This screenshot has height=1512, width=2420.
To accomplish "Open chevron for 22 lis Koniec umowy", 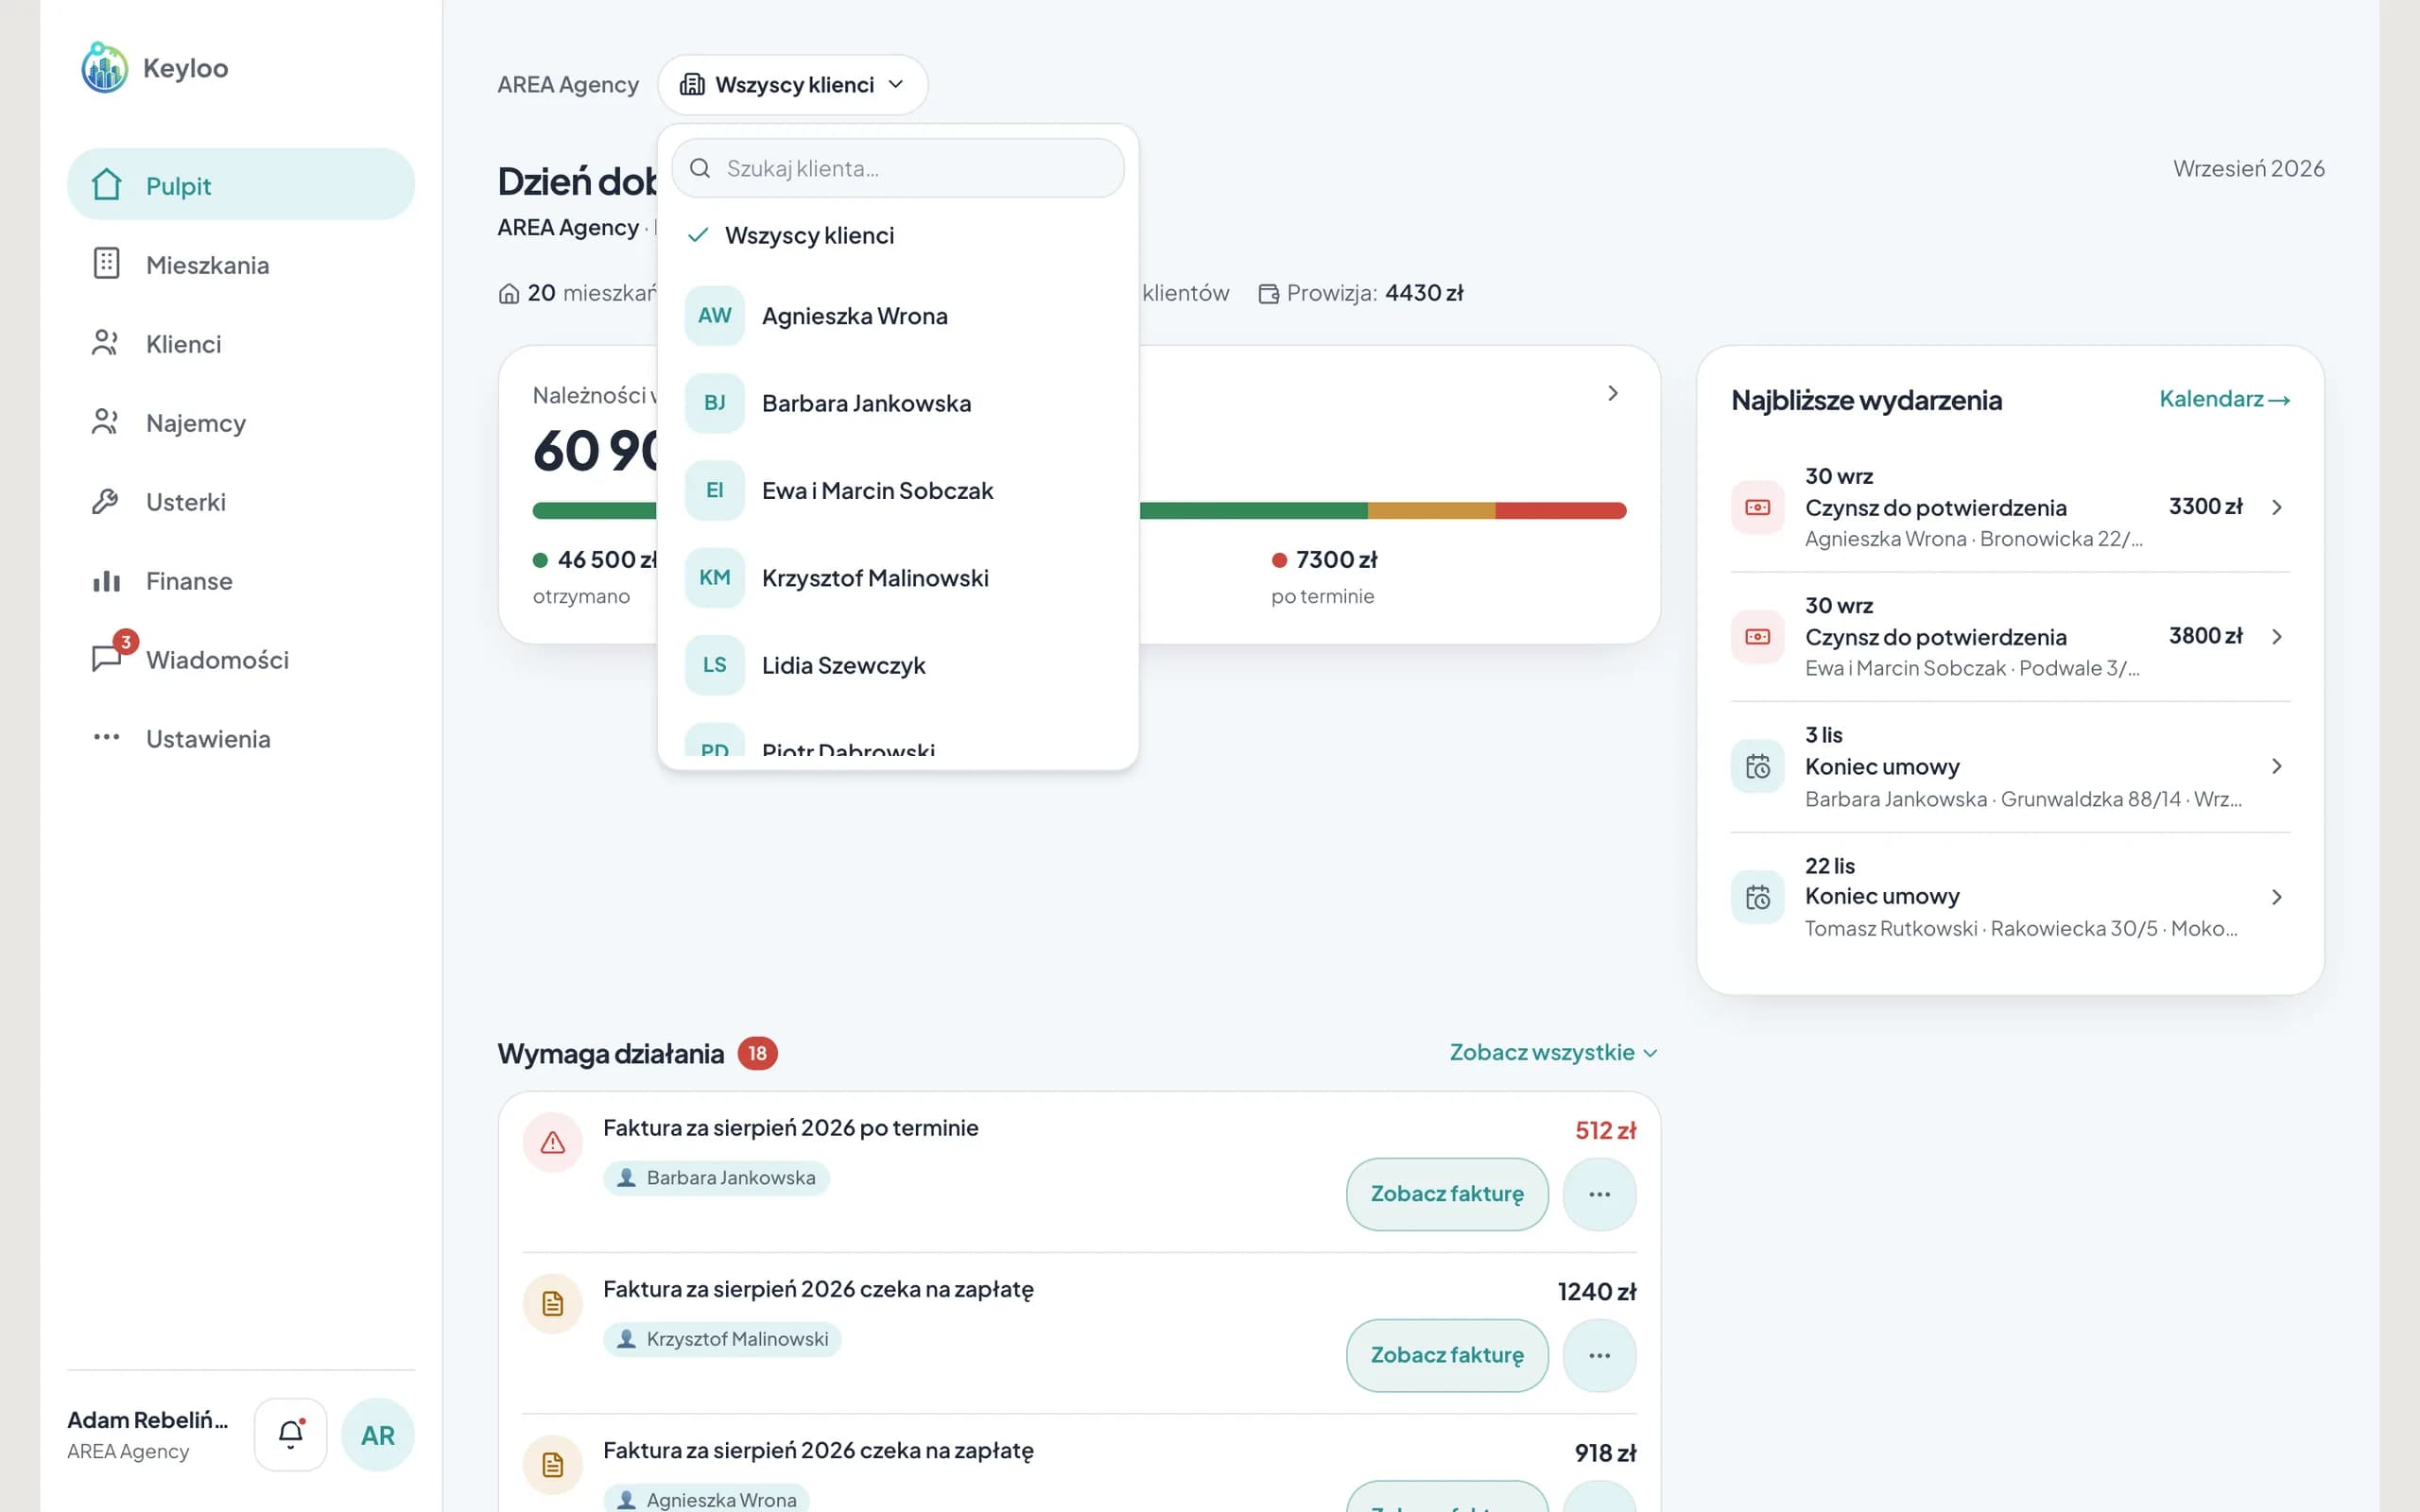I will [x=2276, y=897].
